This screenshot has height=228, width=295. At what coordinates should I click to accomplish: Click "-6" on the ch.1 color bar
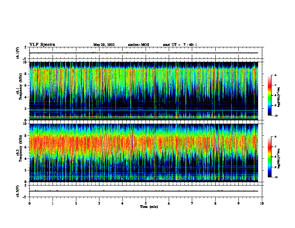275,75
